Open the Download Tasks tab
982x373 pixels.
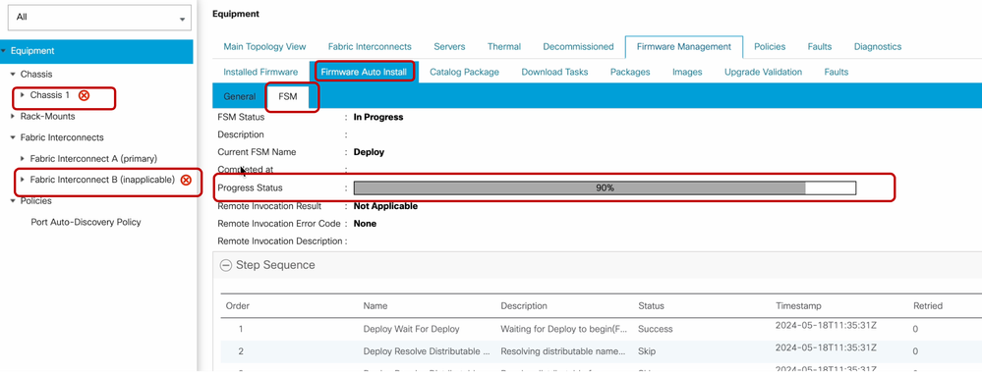click(554, 72)
